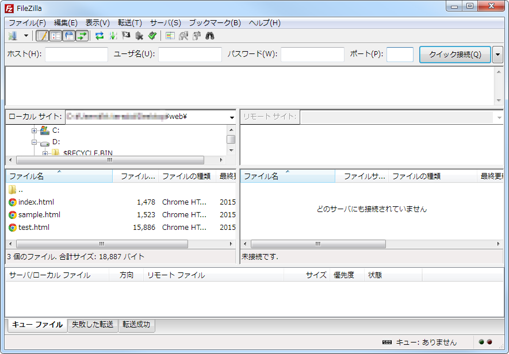Toggle synchronized browsing icon
Image resolution: width=509 pixels, height=354 pixels.
coord(197,36)
